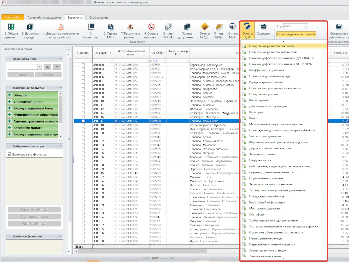
Task: Click '7. Ремонтные работы' icon
Action: (130, 27)
